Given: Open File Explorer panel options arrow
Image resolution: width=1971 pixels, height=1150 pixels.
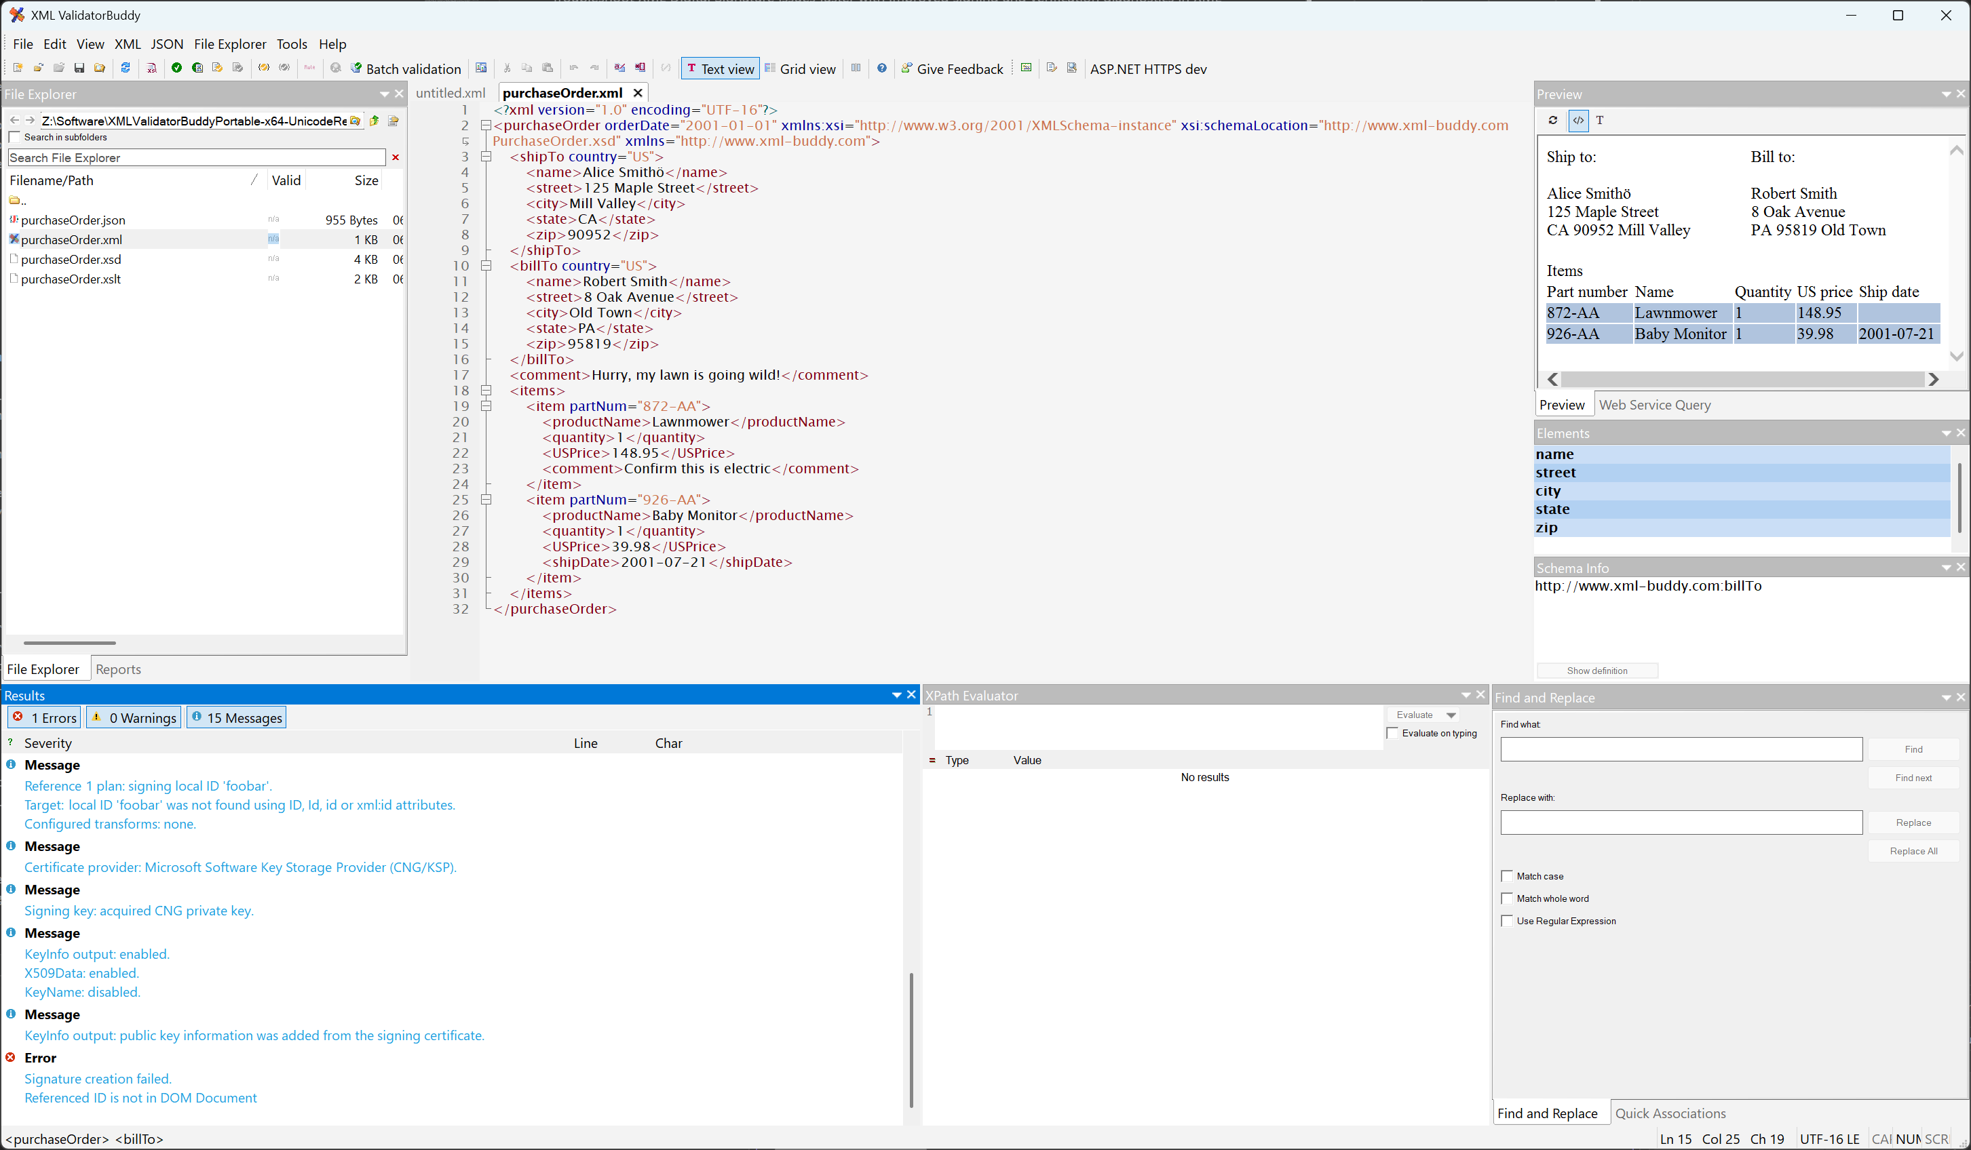Looking at the screenshot, I should (384, 94).
